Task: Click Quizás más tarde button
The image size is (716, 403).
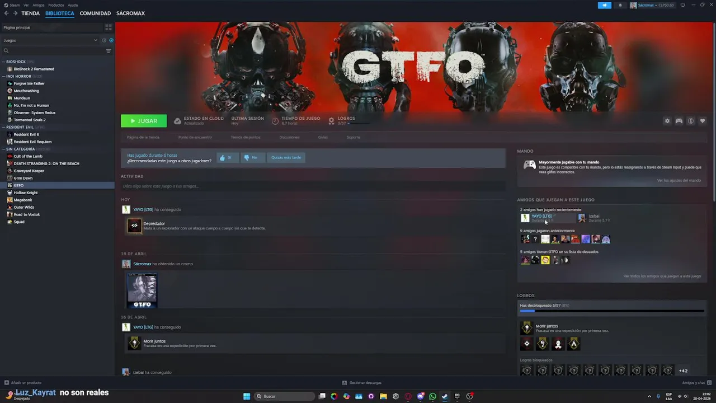Action: tap(286, 157)
